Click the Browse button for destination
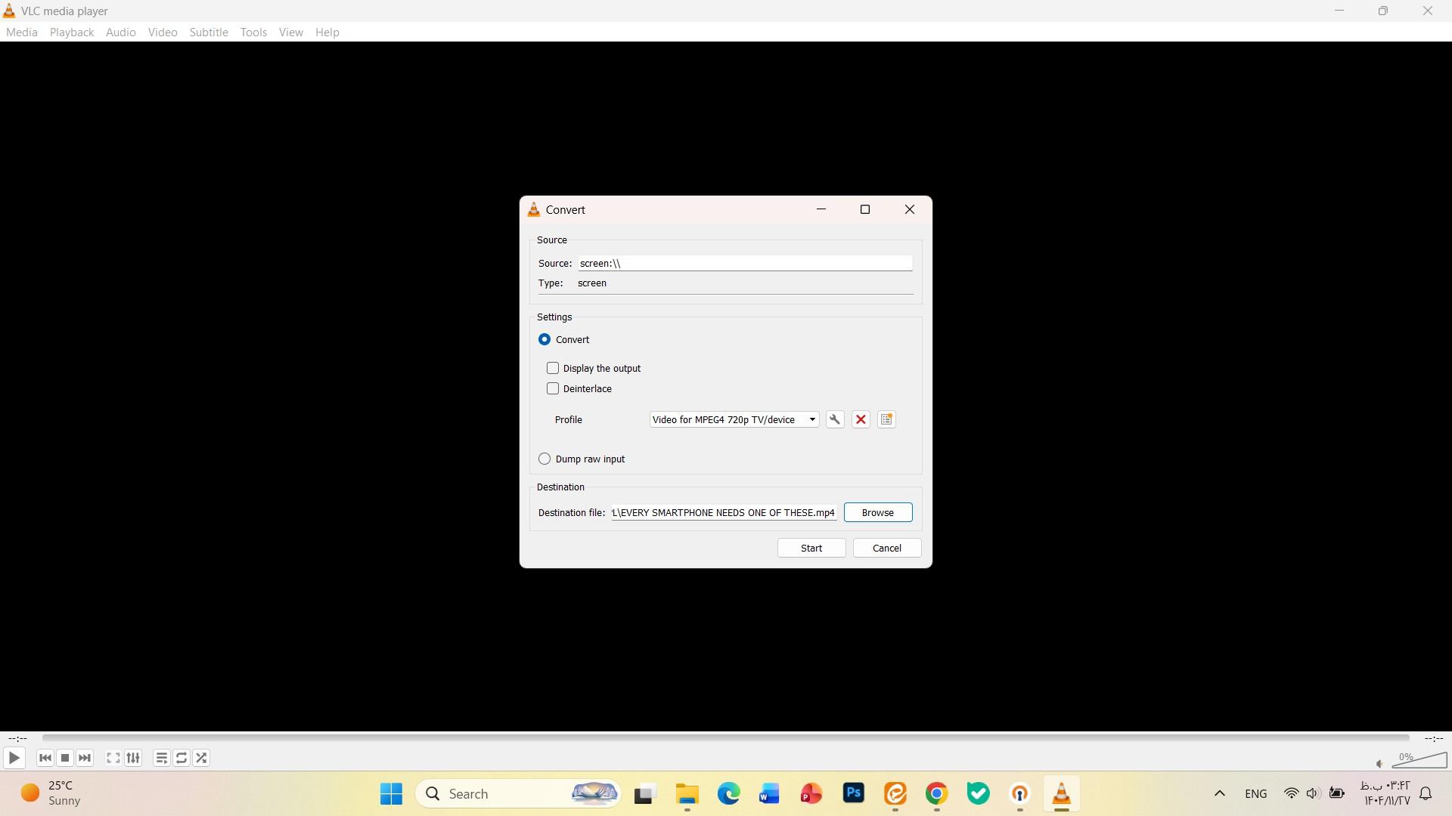1452x816 pixels. [878, 512]
